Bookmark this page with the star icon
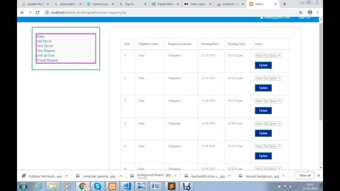This screenshot has width=340, height=191. tap(301, 13)
